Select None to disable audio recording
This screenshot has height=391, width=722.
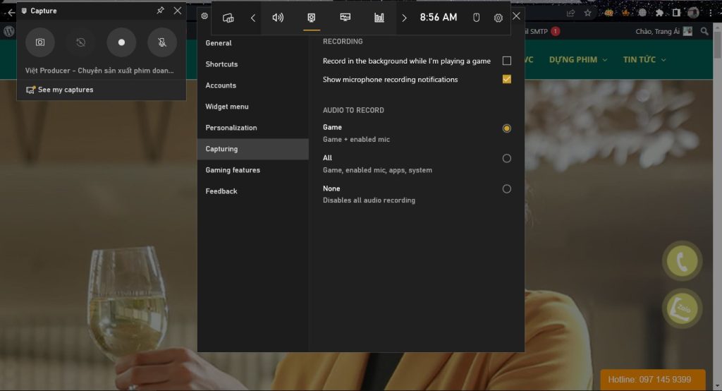[506, 189]
